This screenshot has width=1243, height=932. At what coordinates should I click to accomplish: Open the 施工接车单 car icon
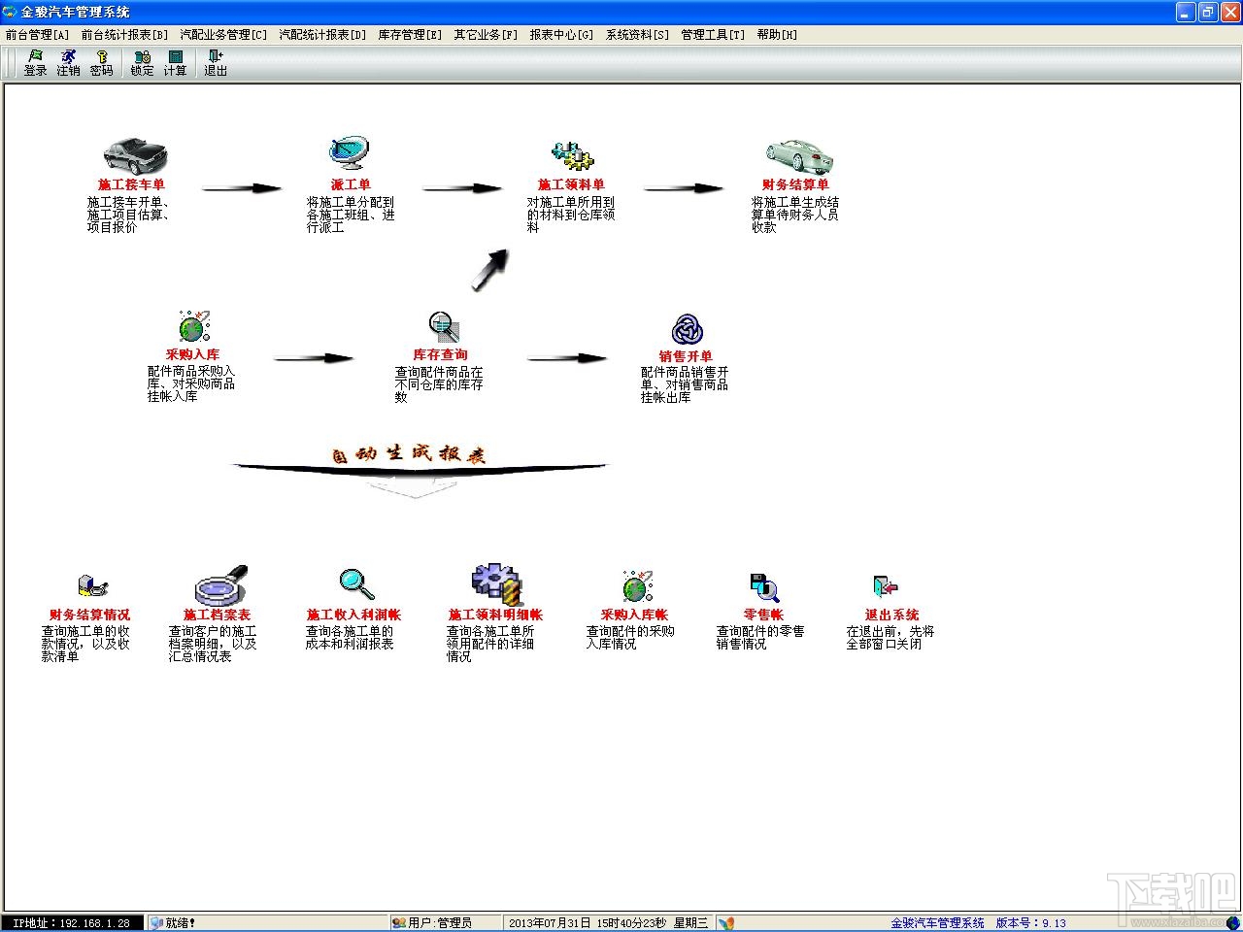click(135, 155)
